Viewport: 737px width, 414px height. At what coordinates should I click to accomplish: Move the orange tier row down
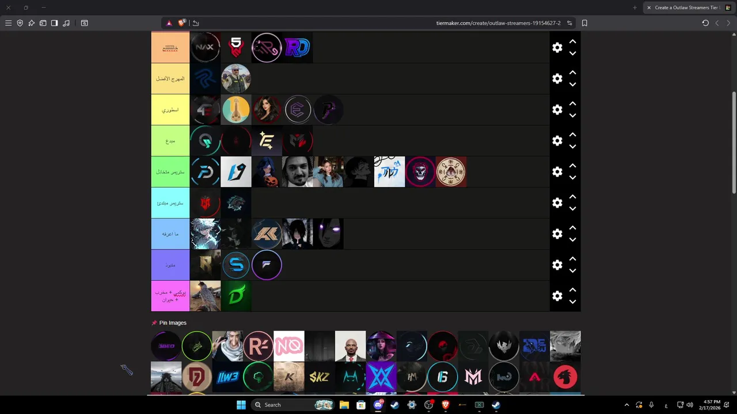pyautogui.click(x=572, y=53)
